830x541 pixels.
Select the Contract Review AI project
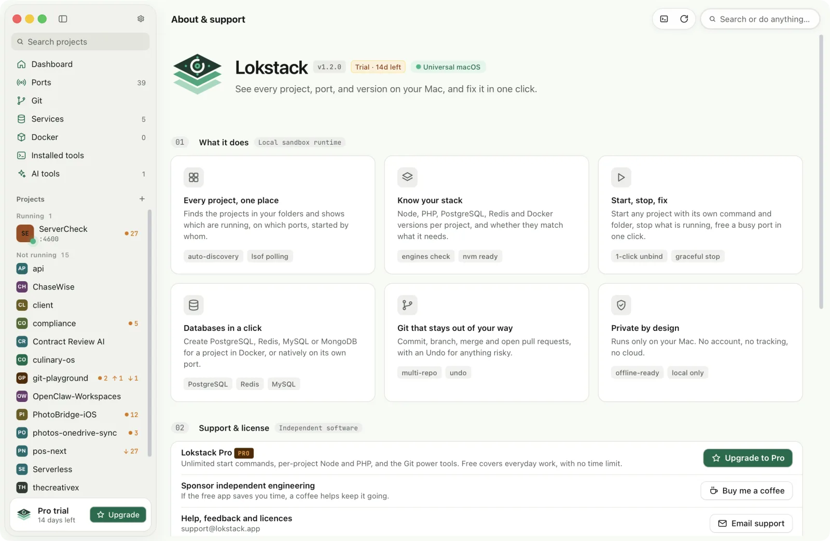click(x=79, y=341)
